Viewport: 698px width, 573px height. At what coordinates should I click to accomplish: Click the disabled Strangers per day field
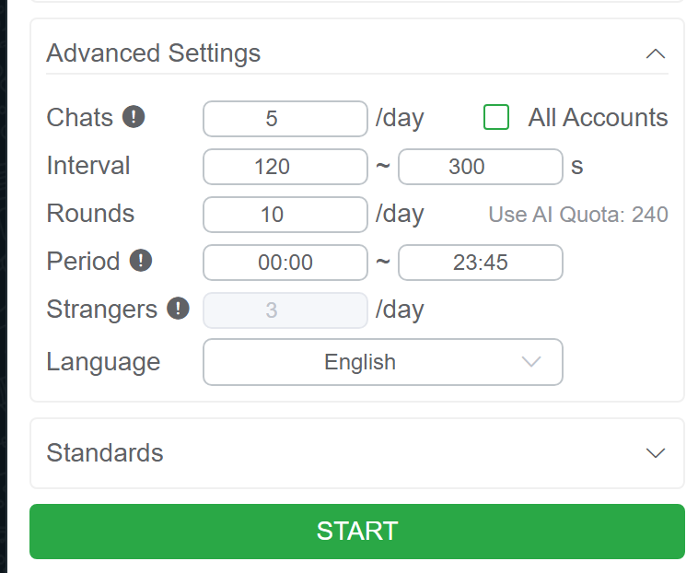coord(285,310)
